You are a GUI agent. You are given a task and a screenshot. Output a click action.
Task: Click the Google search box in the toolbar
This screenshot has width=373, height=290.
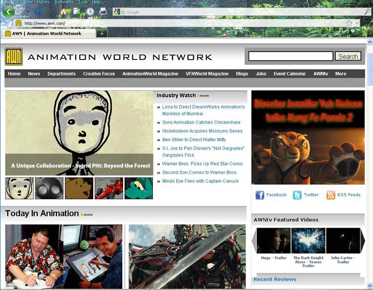tap(244, 12)
